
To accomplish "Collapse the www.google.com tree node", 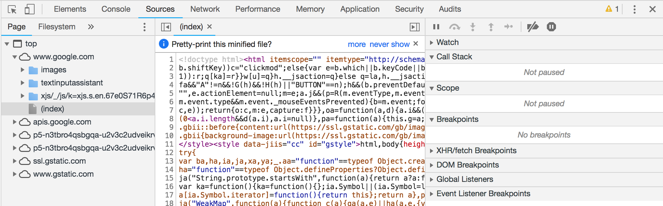I will pos(15,57).
